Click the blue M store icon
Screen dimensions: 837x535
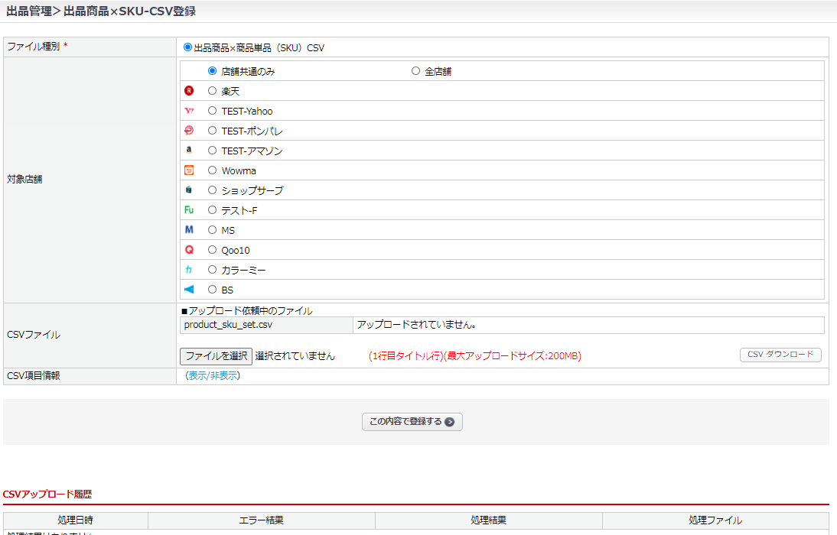pos(189,230)
